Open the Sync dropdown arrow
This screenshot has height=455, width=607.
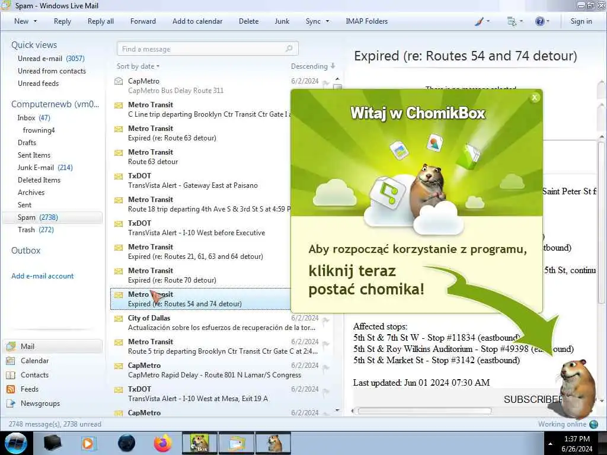pos(327,21)
